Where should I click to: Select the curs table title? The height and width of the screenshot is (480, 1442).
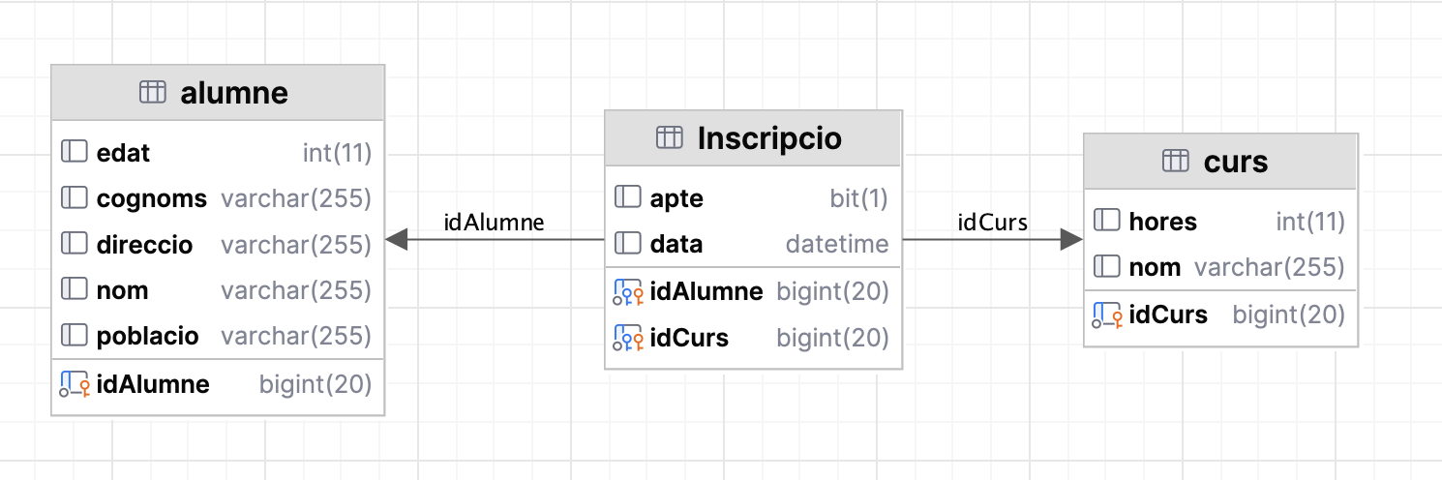pos(1236,162)
